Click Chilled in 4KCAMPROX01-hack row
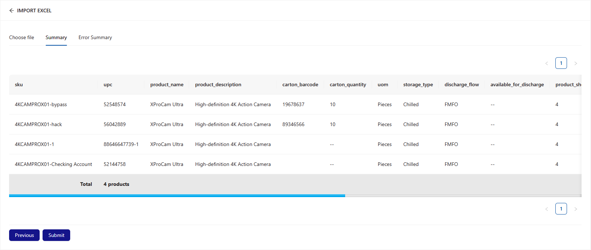591x250 pixels. click(x=411, y=124)
